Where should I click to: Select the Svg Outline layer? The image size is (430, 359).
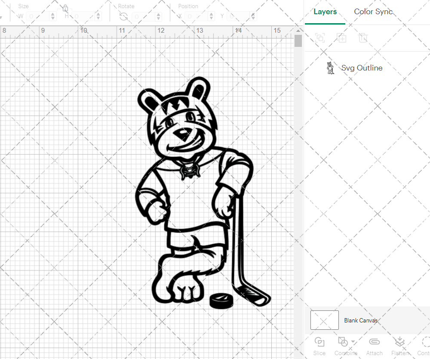[362, 68]
